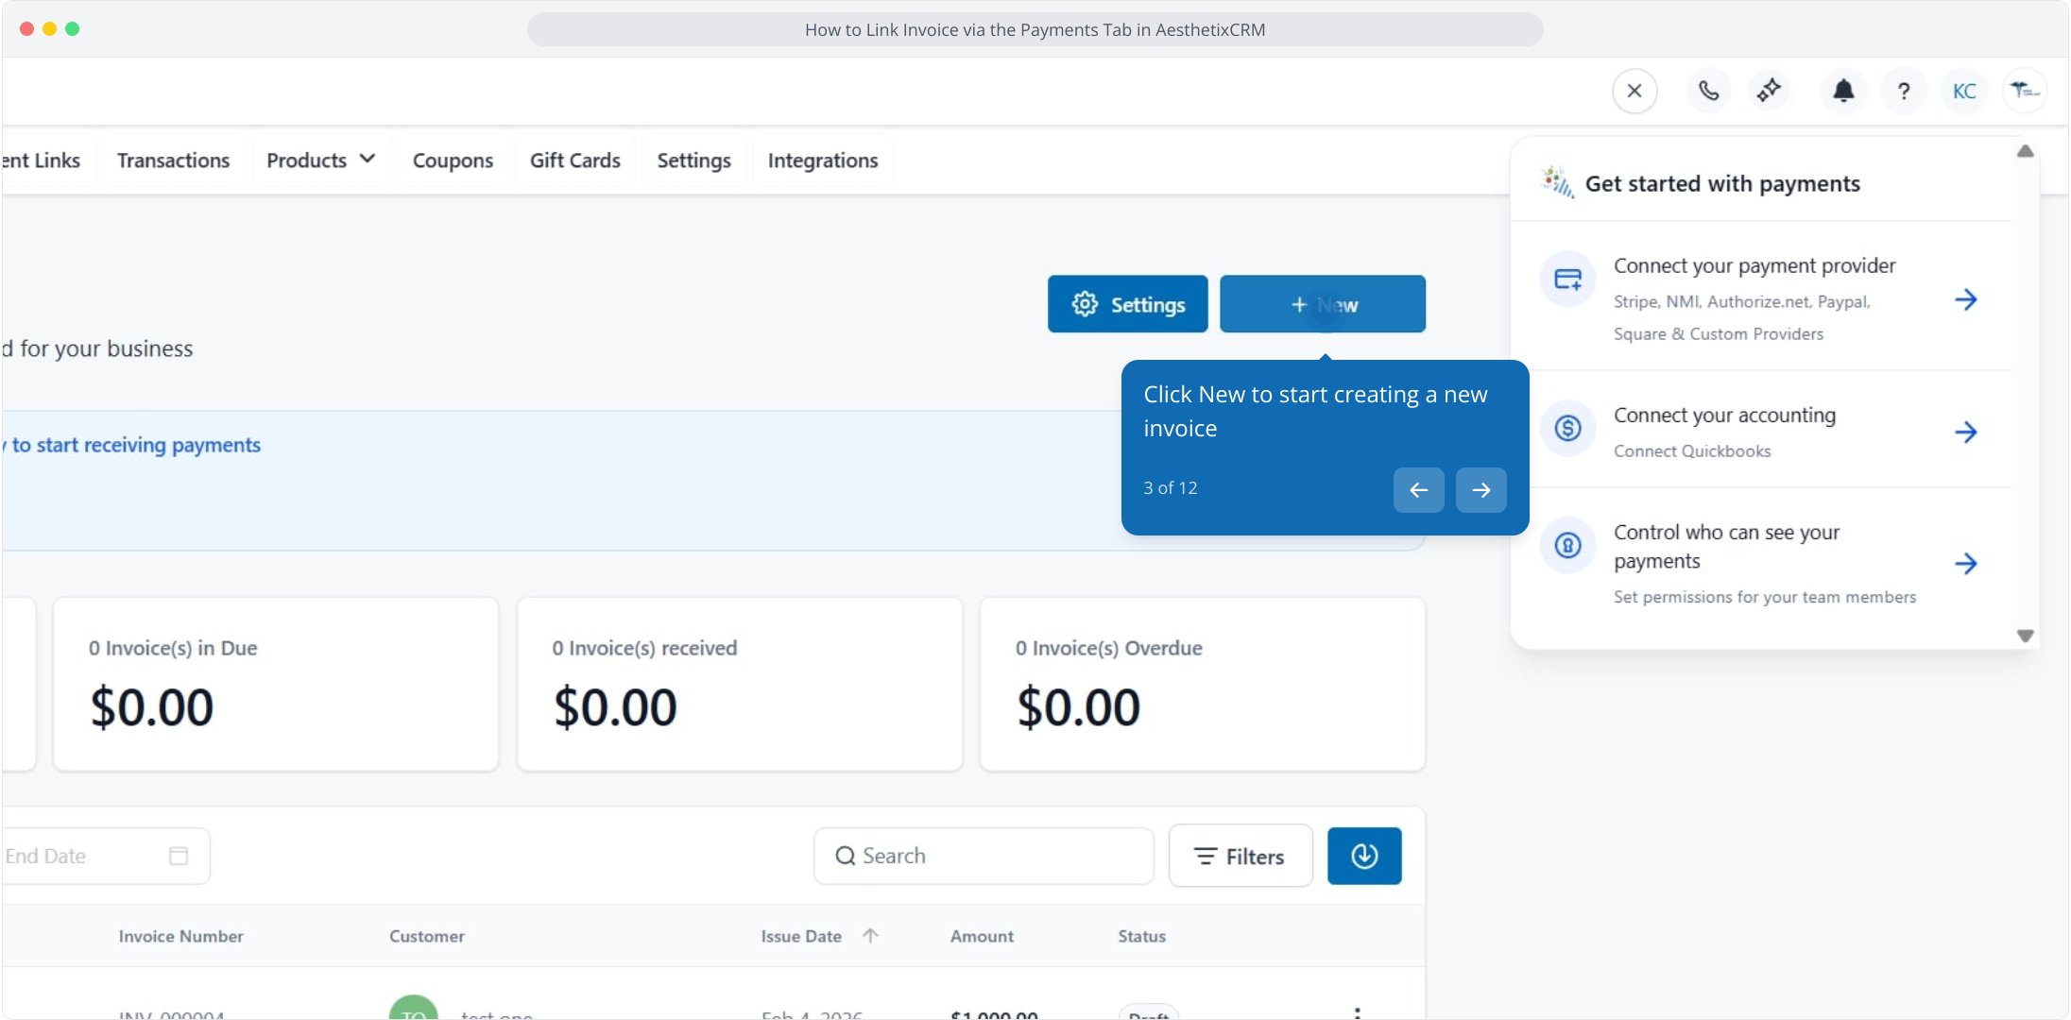
Task: Click the download invoices icon button
Action: pos(1363,856)
